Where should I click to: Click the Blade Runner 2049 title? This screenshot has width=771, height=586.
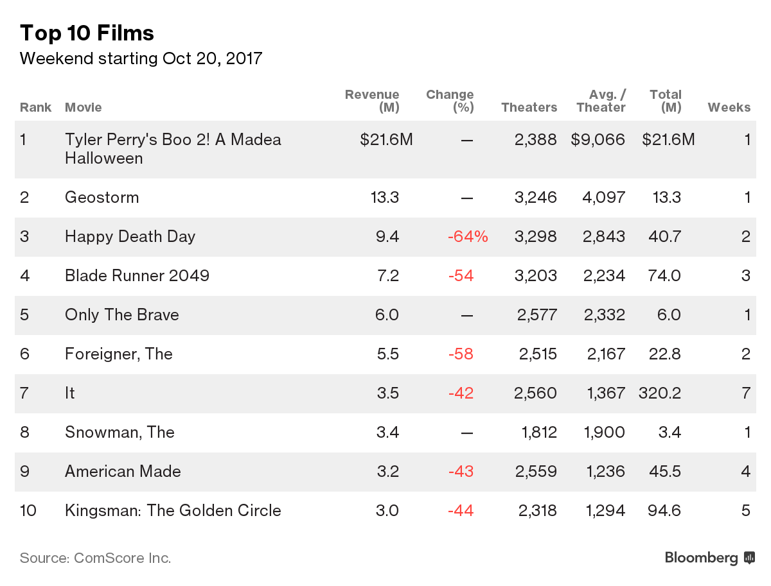coord(137,275)
